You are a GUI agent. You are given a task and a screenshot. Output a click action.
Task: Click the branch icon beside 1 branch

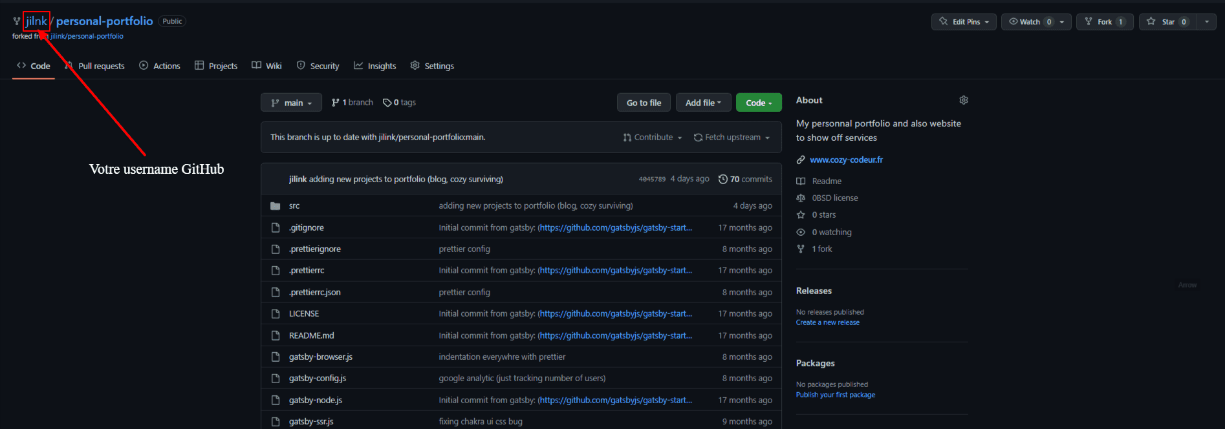pyautogui.click(x=336, y=102)
